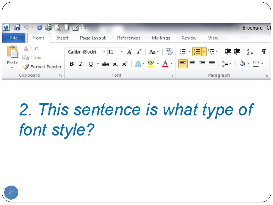Align text right
Image resolution: width=273 pixels, height=205 pixels.
[x=202, y=64]
